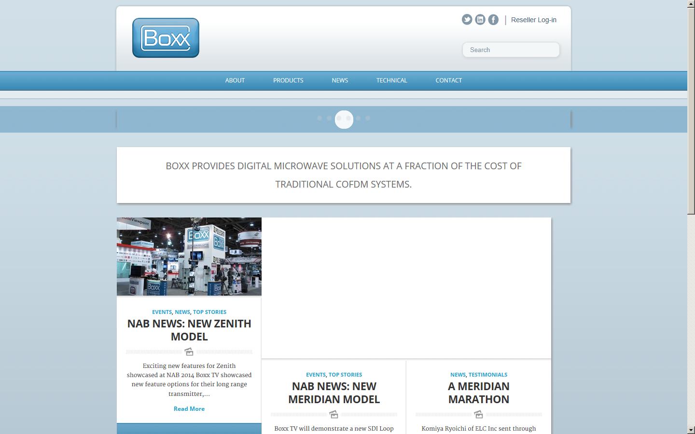Navigate to the NEWS menu item
Screen dimensions: 695x434
[340, 81]
